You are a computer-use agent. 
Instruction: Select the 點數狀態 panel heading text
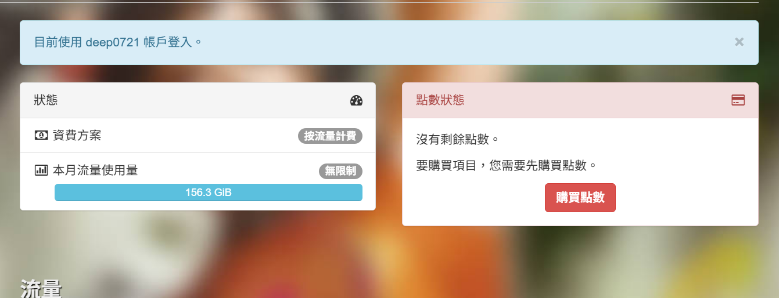(440, 100)
